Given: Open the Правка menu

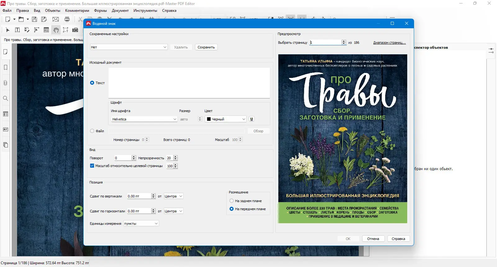Looking at the screenshot, I should (23, 11).
